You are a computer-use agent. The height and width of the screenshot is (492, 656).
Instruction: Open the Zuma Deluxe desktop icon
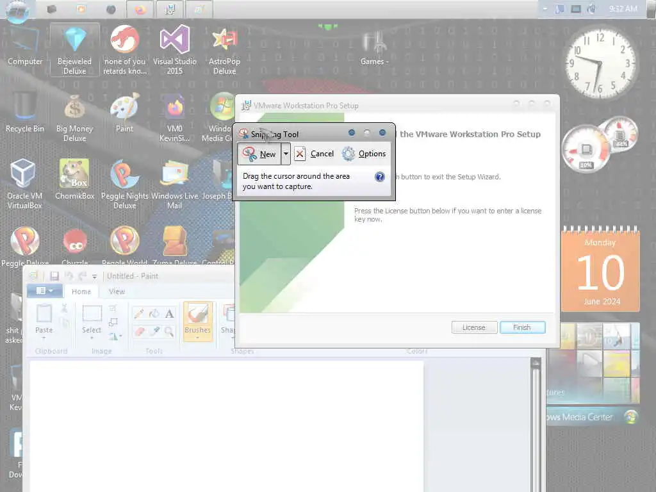tap(174, 246)
